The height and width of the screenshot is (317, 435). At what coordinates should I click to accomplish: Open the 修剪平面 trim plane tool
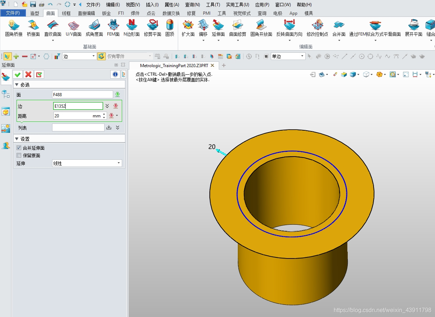(152, 28)
